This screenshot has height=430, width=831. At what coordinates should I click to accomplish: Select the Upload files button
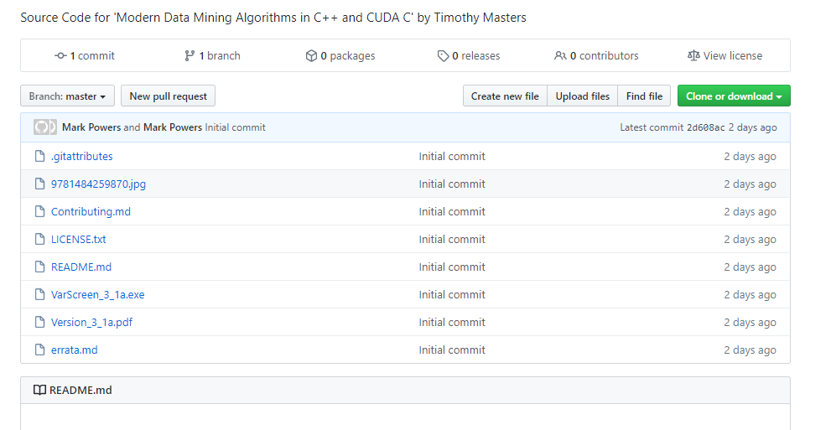pyautogui.click(x=583, y=96)
